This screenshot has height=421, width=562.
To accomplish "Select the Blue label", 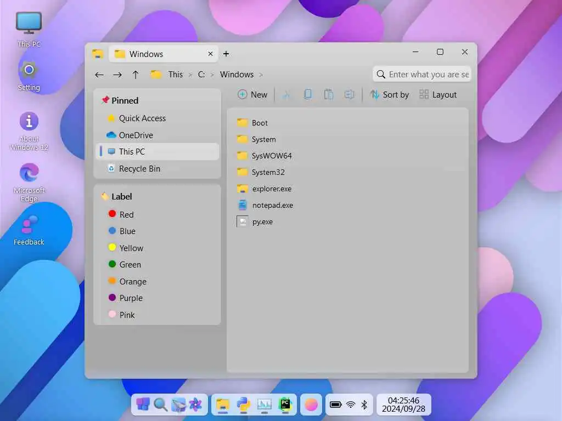I will [x=158, y=231].
